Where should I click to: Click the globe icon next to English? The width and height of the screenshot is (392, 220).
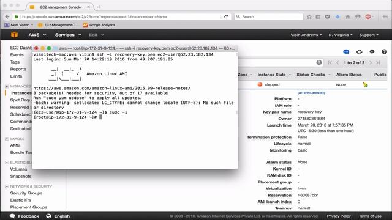[x=48, y=216]
